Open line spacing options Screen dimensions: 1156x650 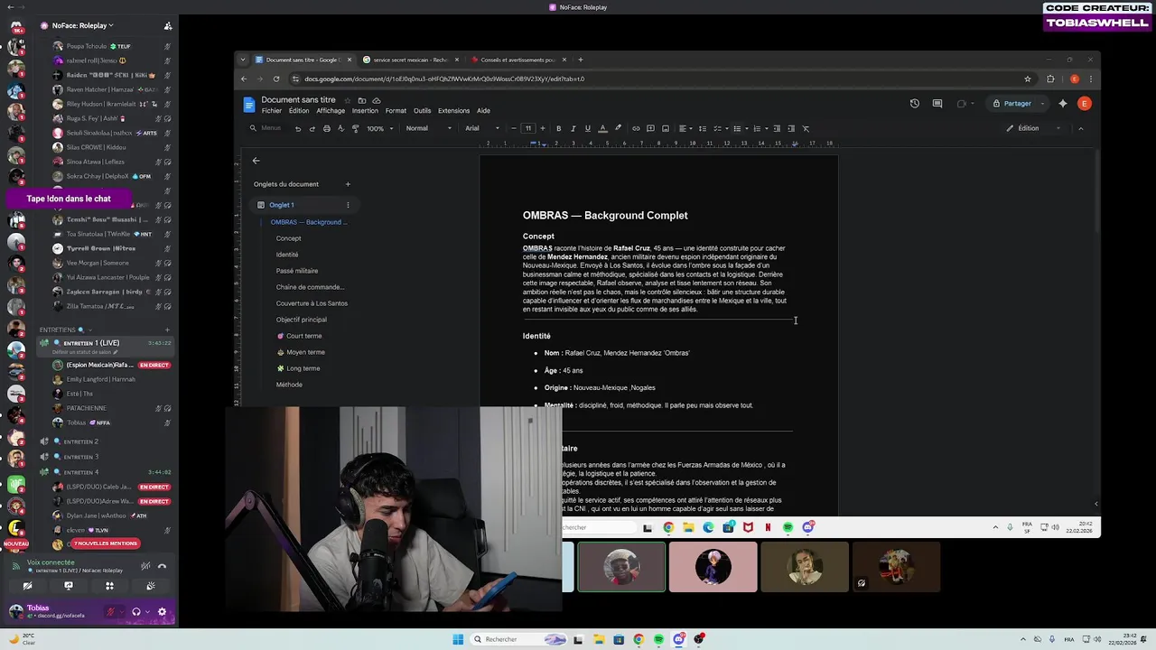(702, 128)
